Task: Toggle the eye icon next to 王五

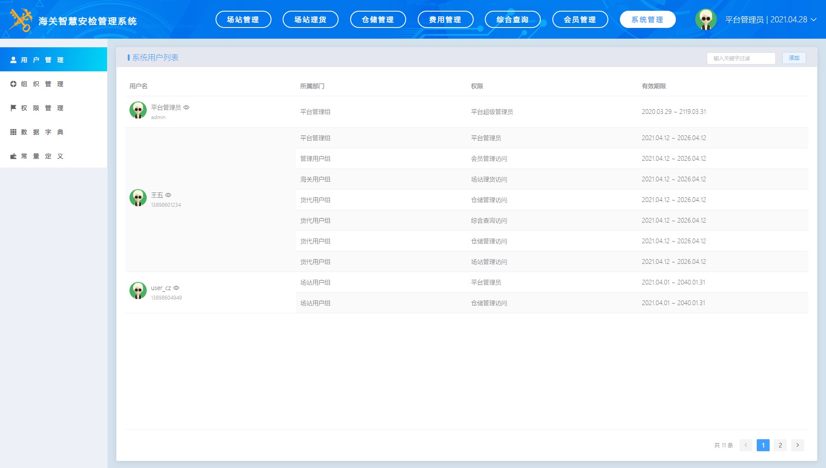Action: [168, 195]
